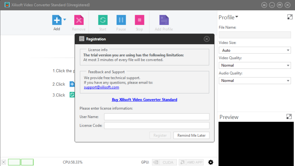Toggle AMD APP acceleration button
Screen dimensions: 295x166
191,162
